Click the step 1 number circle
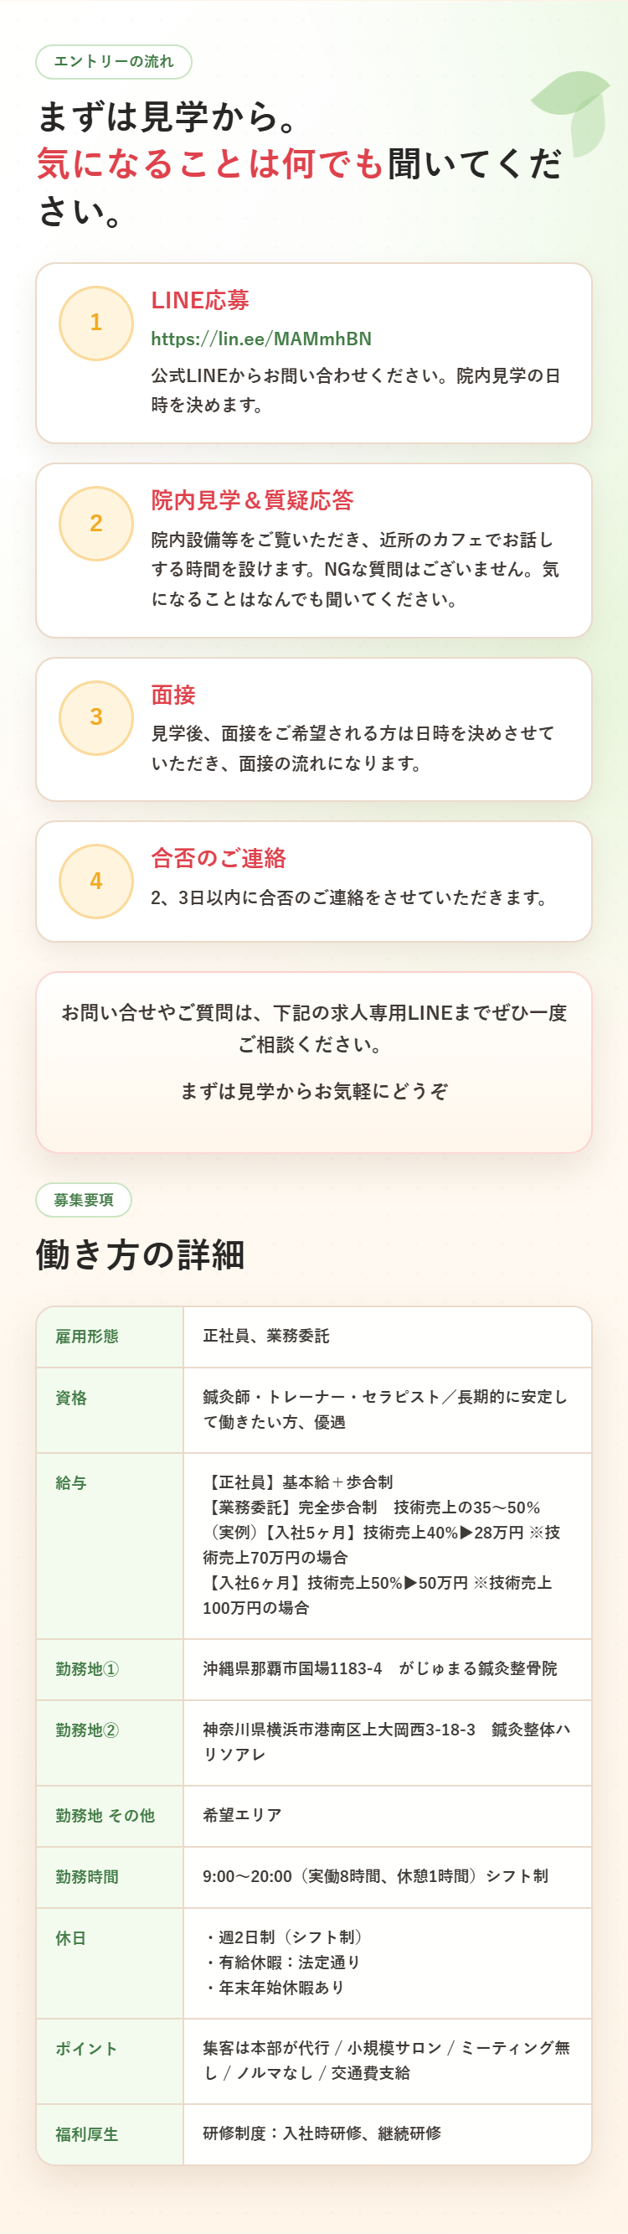The width and height of the screenshot is (628, 2234). coord(96,323)
